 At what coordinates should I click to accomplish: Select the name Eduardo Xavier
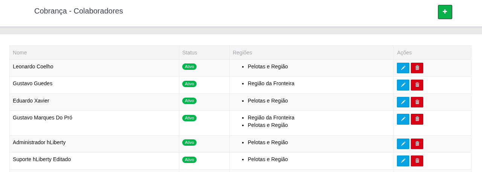coord(31,101)
